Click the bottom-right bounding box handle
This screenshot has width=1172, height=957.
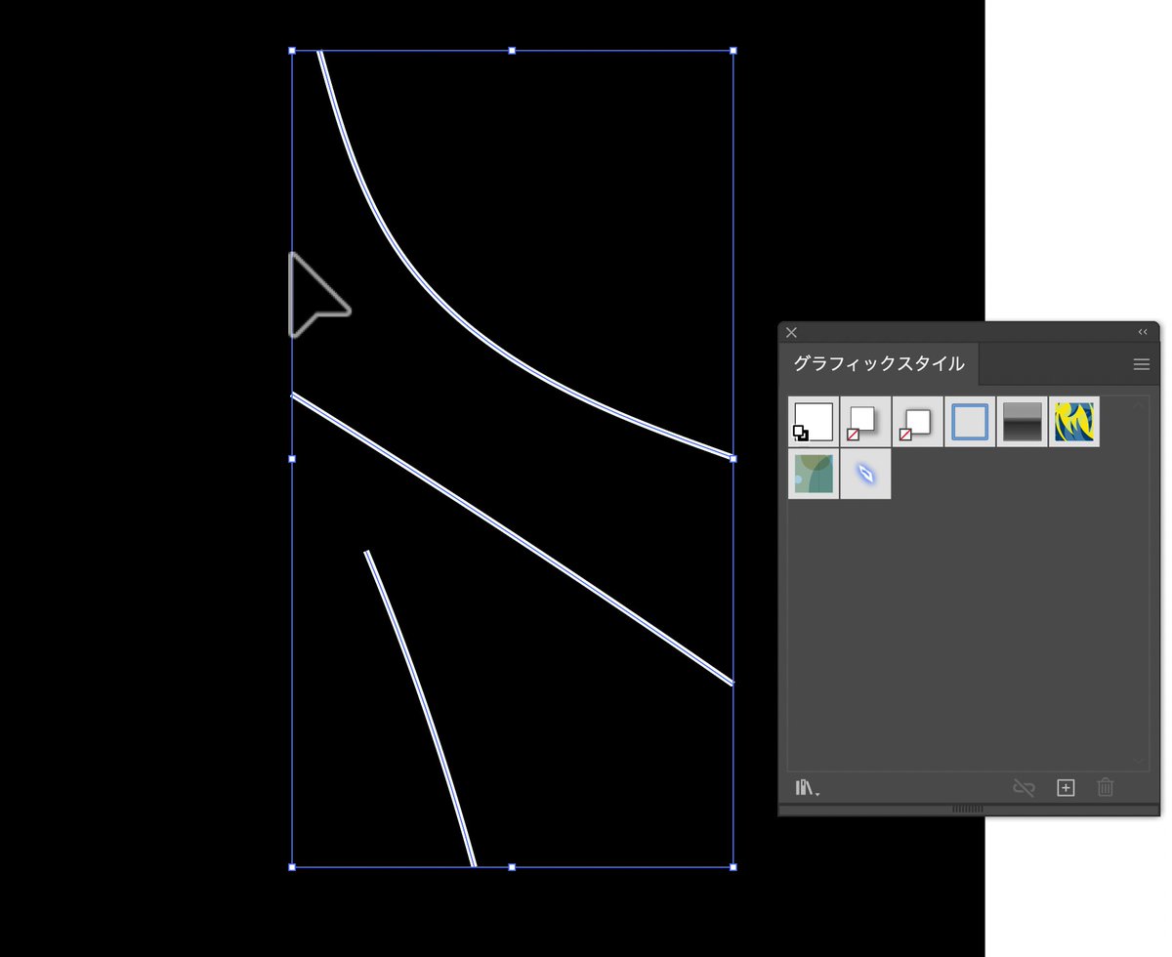point(733,866)
